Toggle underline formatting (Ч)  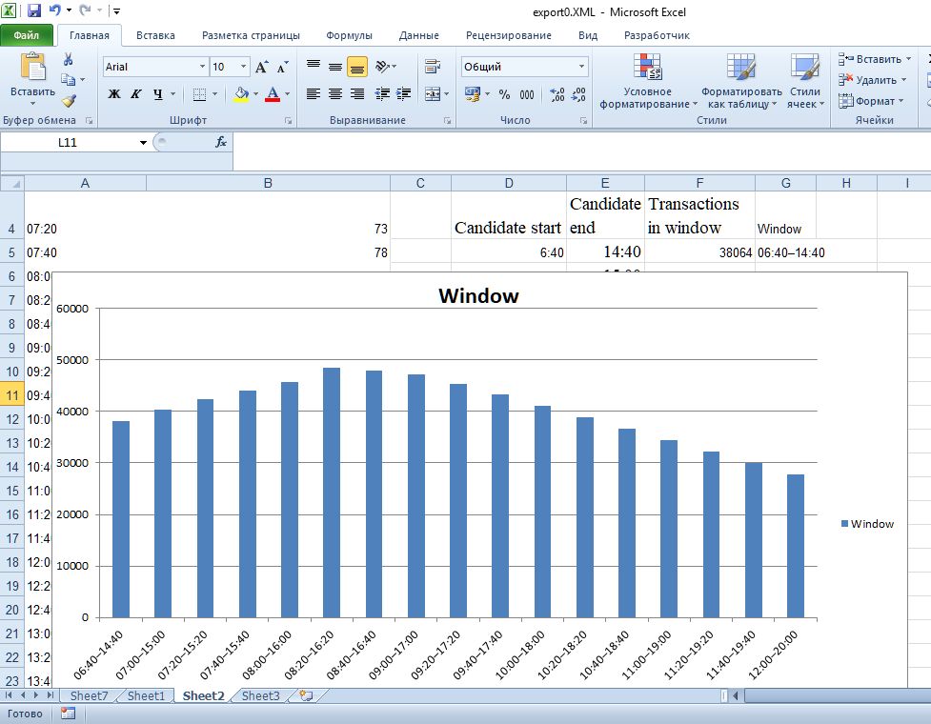point(158,93)
